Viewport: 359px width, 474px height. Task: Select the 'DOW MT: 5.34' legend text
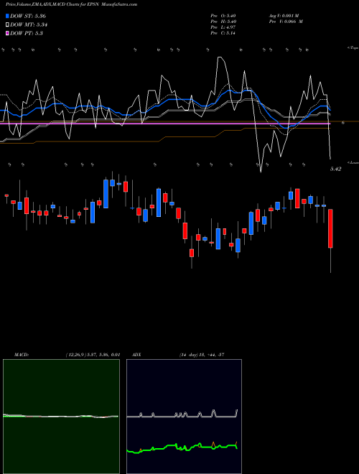click(29, 25)
